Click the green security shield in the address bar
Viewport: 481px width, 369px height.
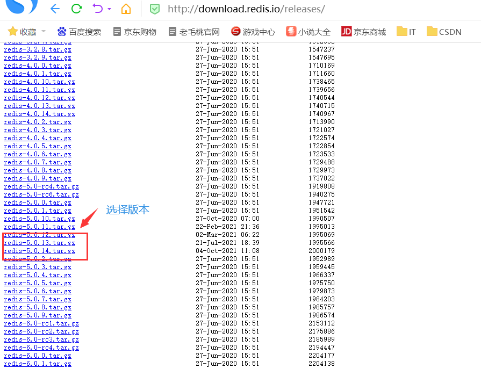(156, 9)
